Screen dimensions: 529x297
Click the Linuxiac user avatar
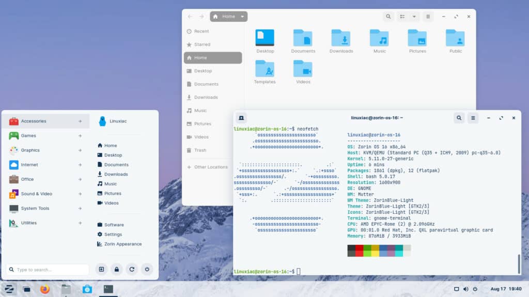click(x=102, y=121)
